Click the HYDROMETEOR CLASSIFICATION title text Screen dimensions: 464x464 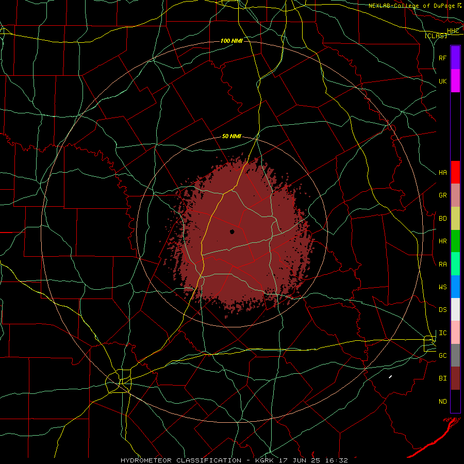(181, 460)
